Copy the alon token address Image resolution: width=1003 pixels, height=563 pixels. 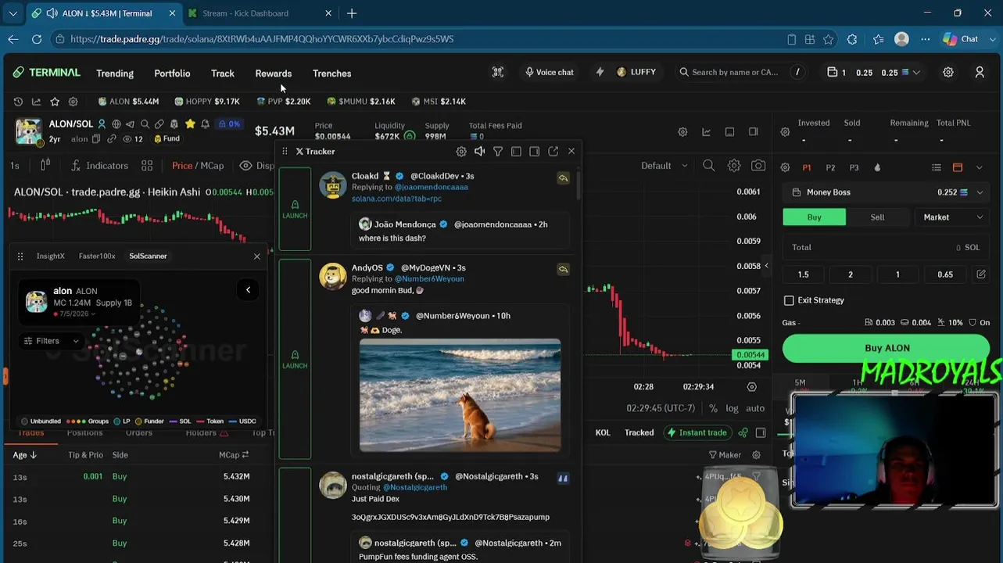pyautogui.click(x=96, y=139)
